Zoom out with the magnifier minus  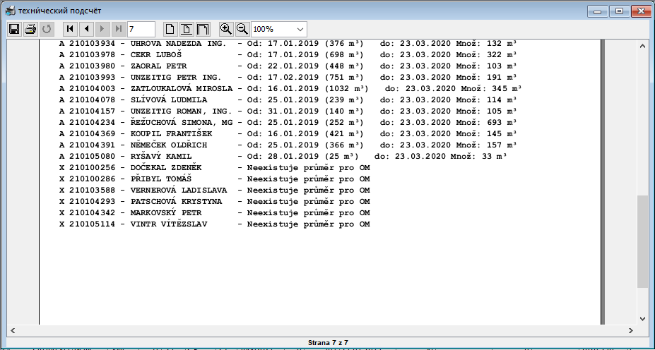click(x=242, y=29)
